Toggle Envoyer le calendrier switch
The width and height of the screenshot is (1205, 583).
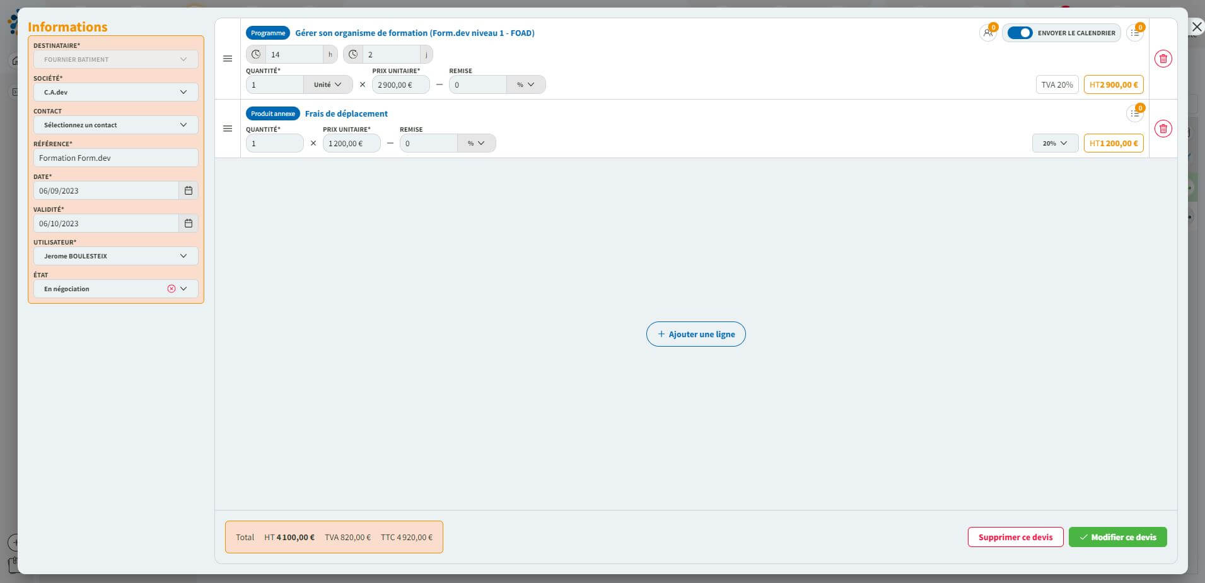tap(1019, 33)
